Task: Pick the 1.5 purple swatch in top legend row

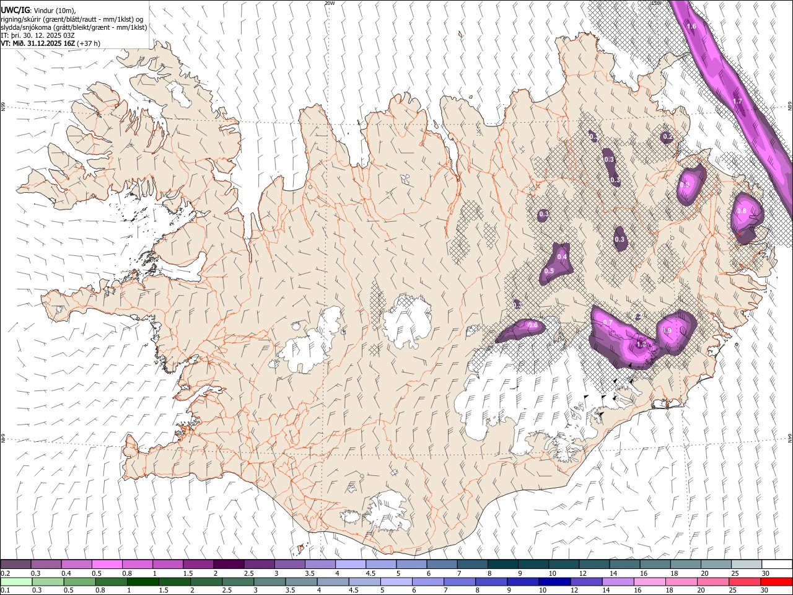Action: coord(198,565)
